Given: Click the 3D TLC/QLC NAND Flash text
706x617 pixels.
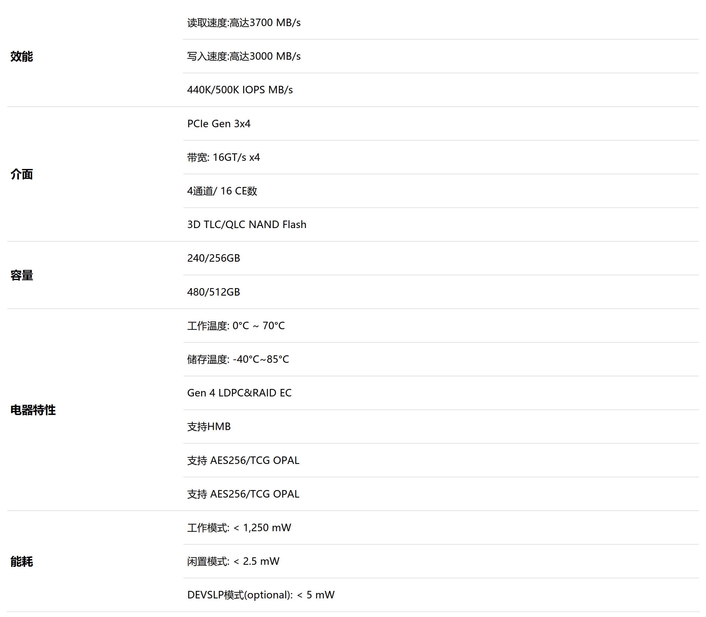Looking at the screenshot, I should click(246, 224).
